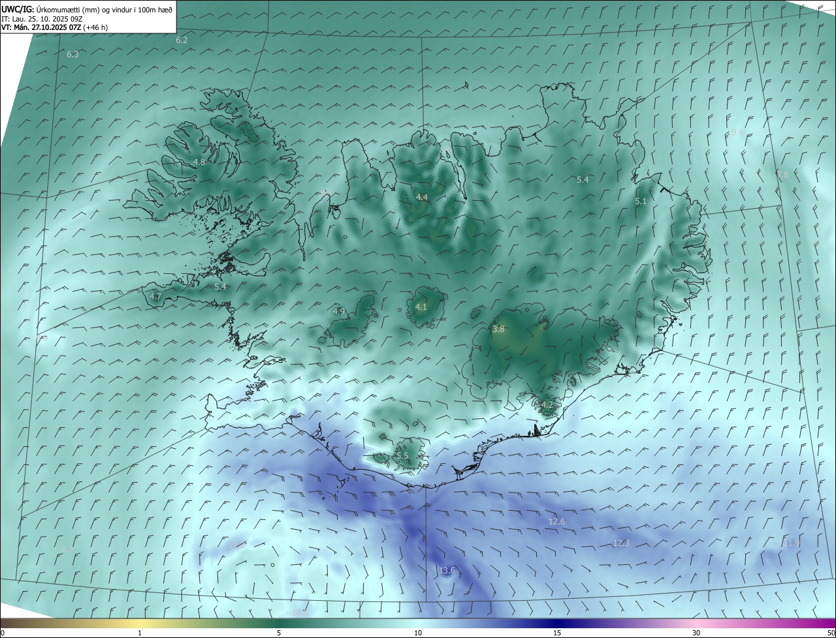Click the colour scale tick label 15

(x=557, y=633)
